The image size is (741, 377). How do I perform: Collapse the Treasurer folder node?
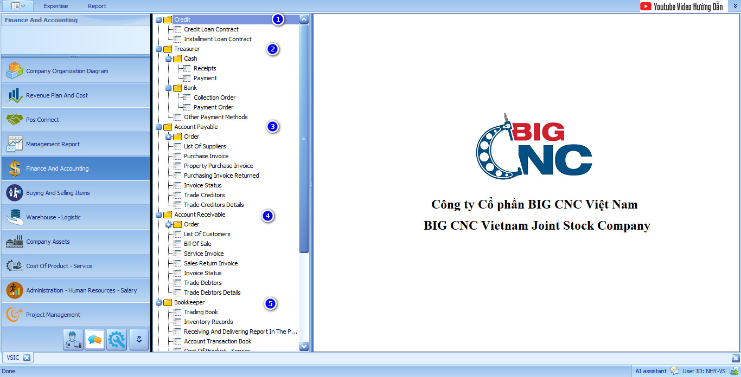(x=159, y=49)
